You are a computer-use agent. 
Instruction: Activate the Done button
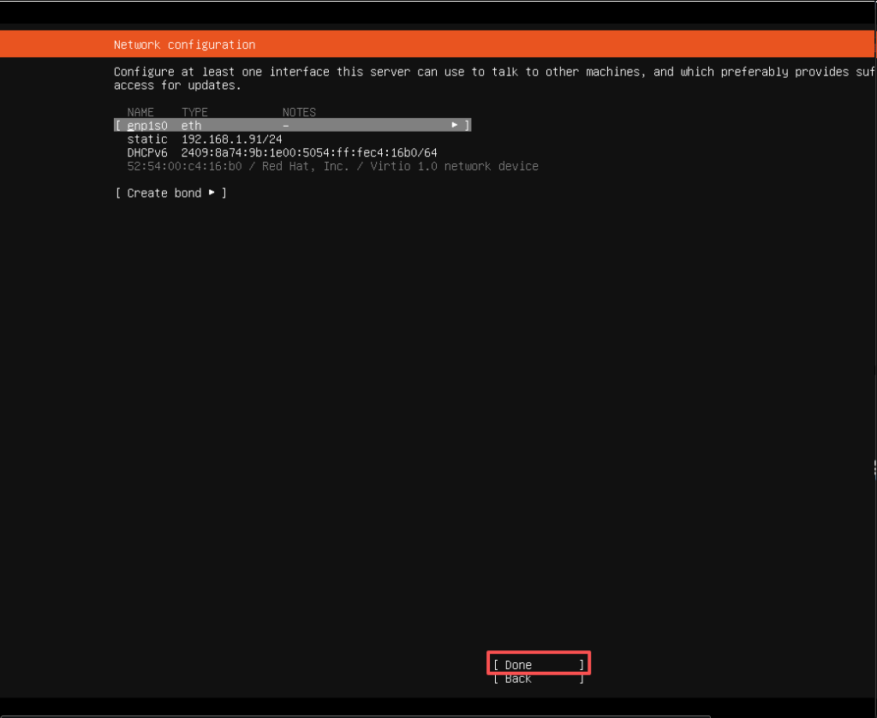(538, 663)
